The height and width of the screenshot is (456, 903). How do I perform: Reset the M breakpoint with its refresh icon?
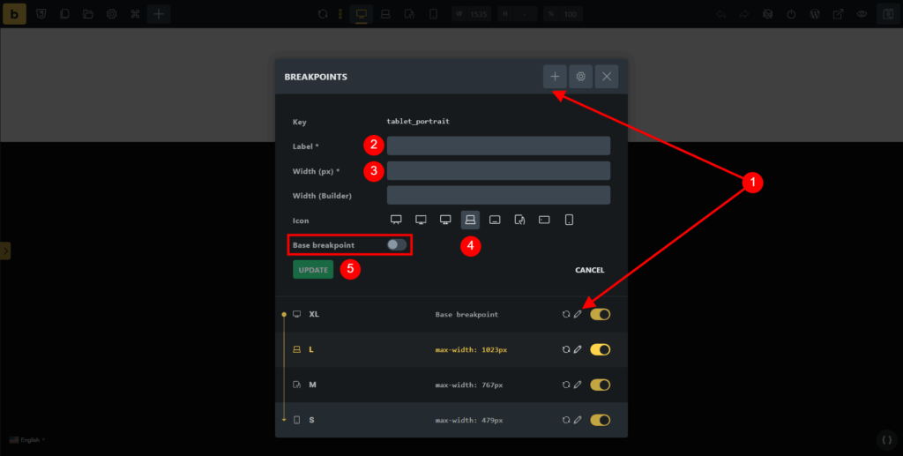[x=566, y=385]
